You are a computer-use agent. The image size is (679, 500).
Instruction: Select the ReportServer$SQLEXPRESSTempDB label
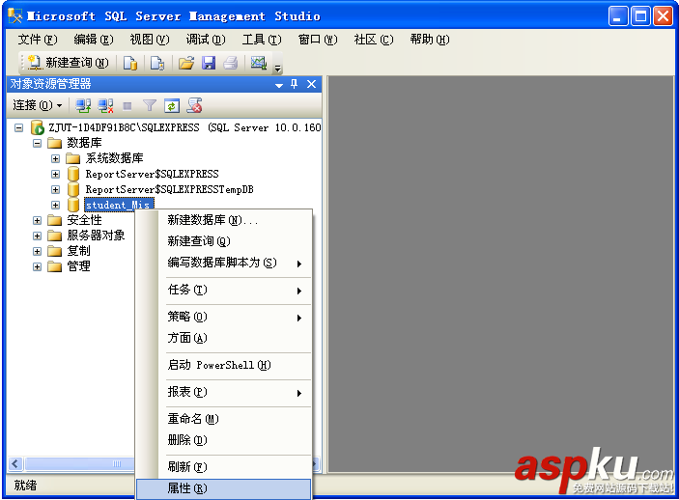point(169,189)
